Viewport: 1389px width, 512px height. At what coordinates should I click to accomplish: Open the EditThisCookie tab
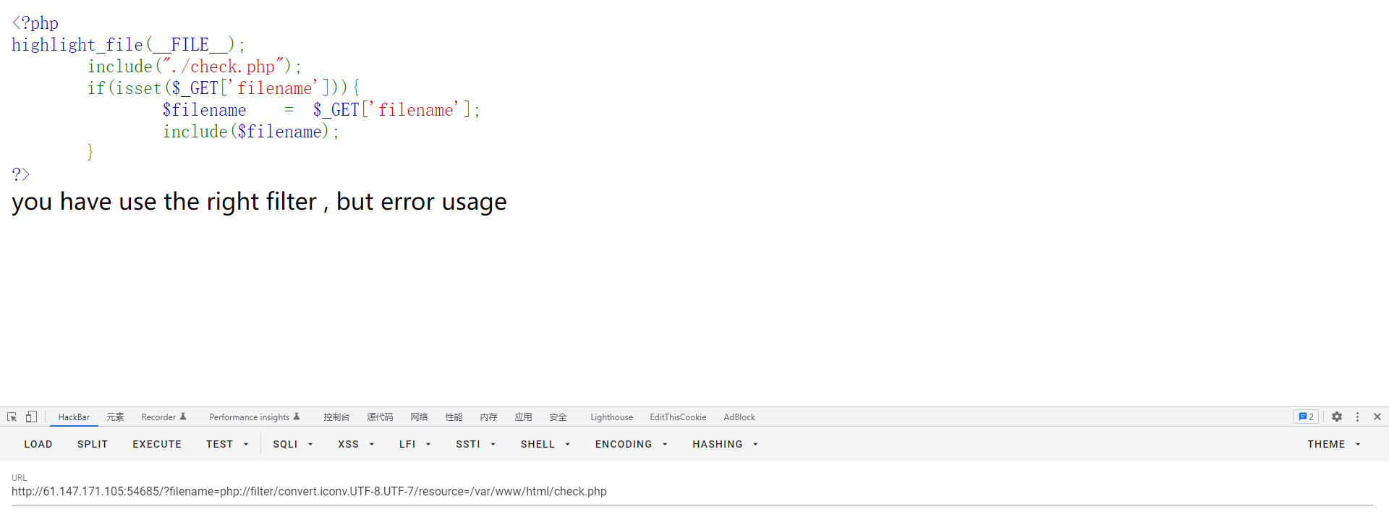(x=678, y=417)
